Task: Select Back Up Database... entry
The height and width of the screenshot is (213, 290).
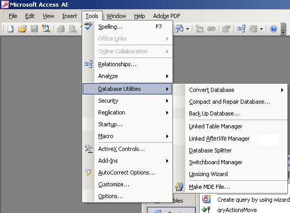Action: coord(230,113)
